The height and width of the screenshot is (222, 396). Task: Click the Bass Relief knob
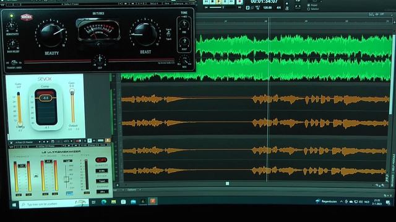pos(12,44)
